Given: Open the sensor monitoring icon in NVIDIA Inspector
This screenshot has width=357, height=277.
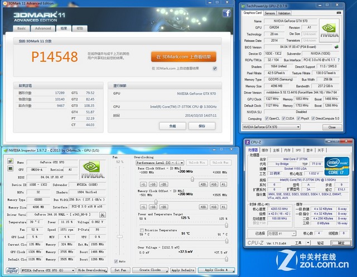Looking at the screenshot, I should click(10, 168).
